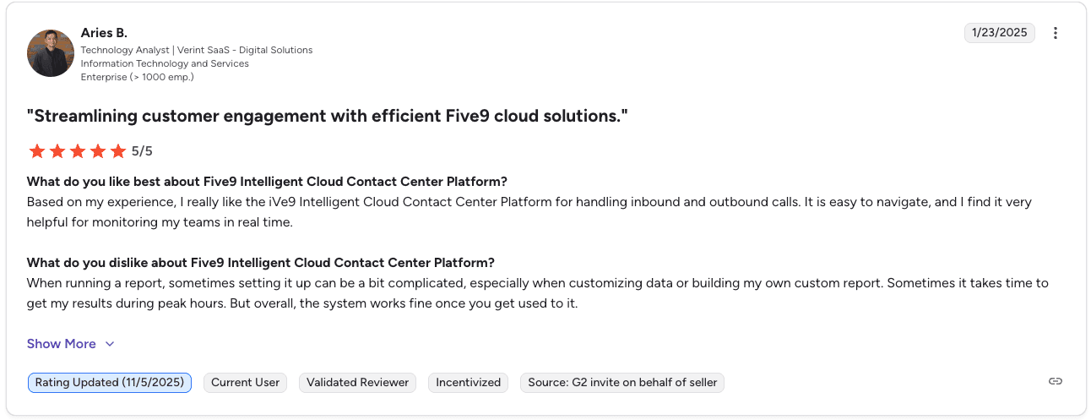The width and height of the screenshot is (1091, 420).
Task: Click the 'What do you dislike' heading
Action: pyautogui.click(x=260, y=262)
